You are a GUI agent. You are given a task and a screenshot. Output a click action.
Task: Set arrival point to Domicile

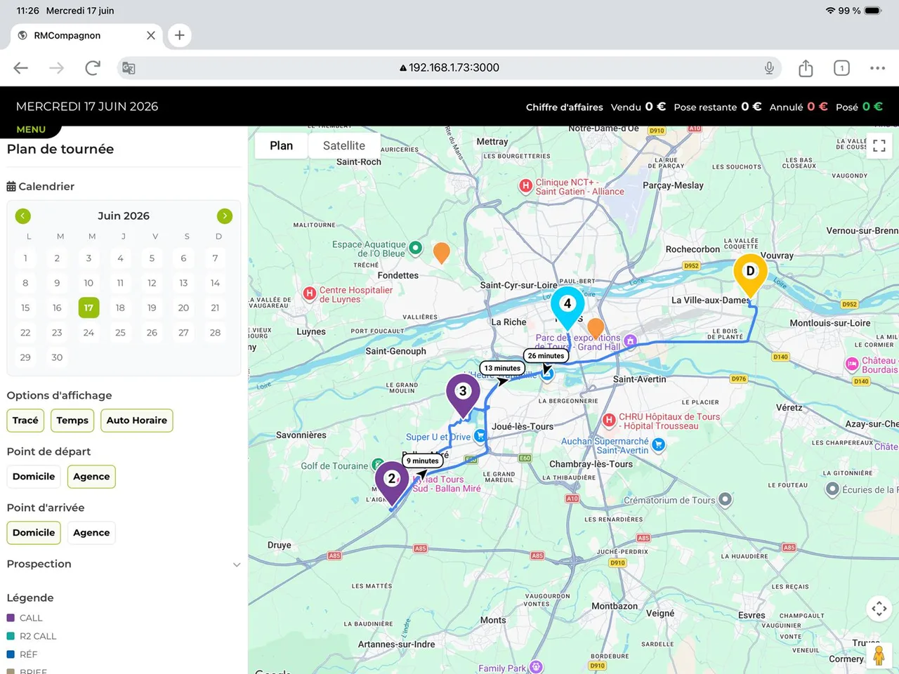click(x=34, y=533)
